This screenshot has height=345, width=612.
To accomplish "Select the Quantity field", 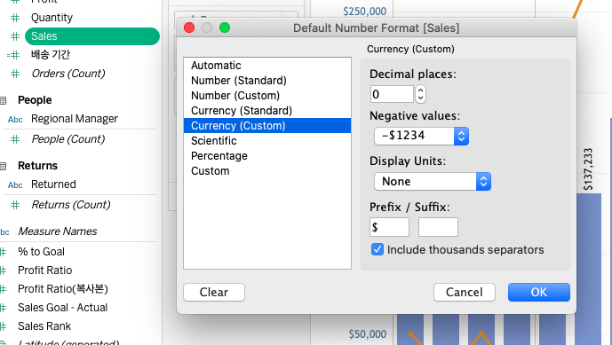I will [x=52, y=18].
